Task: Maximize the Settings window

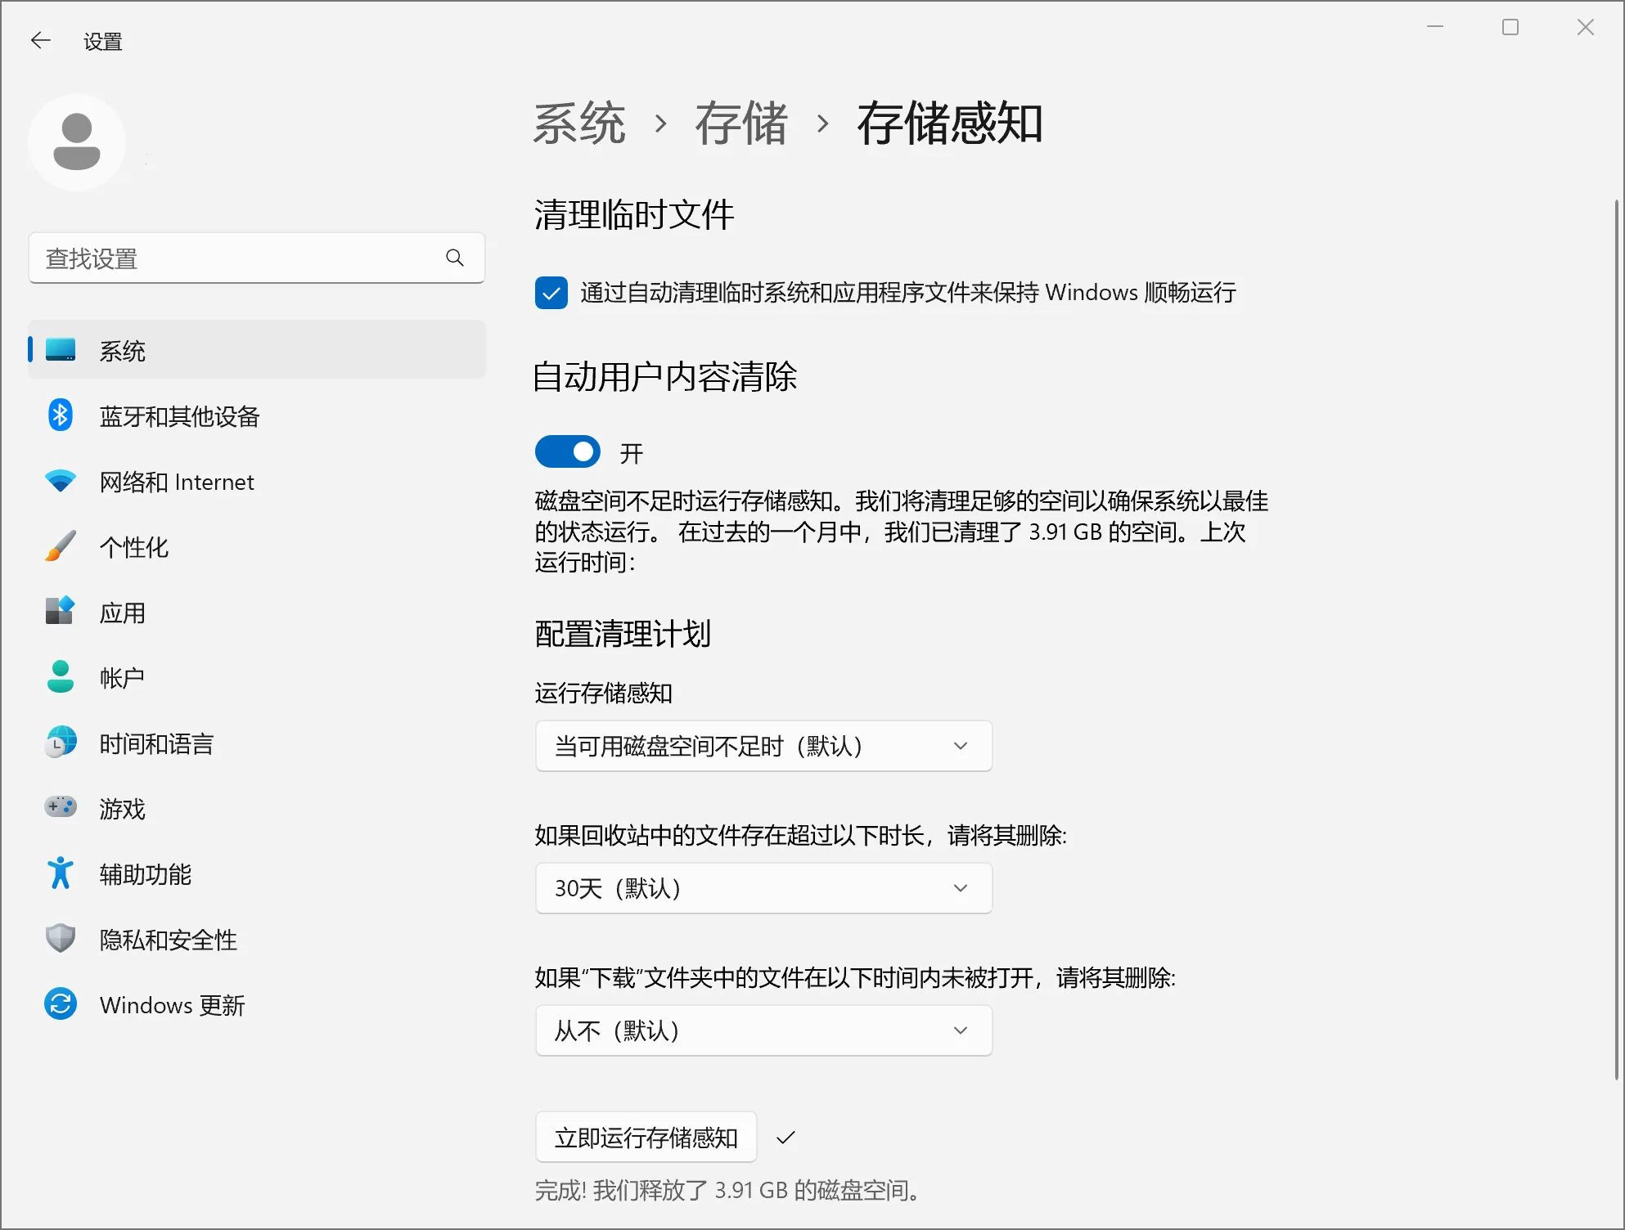Action: click(x=1510, y=27)
